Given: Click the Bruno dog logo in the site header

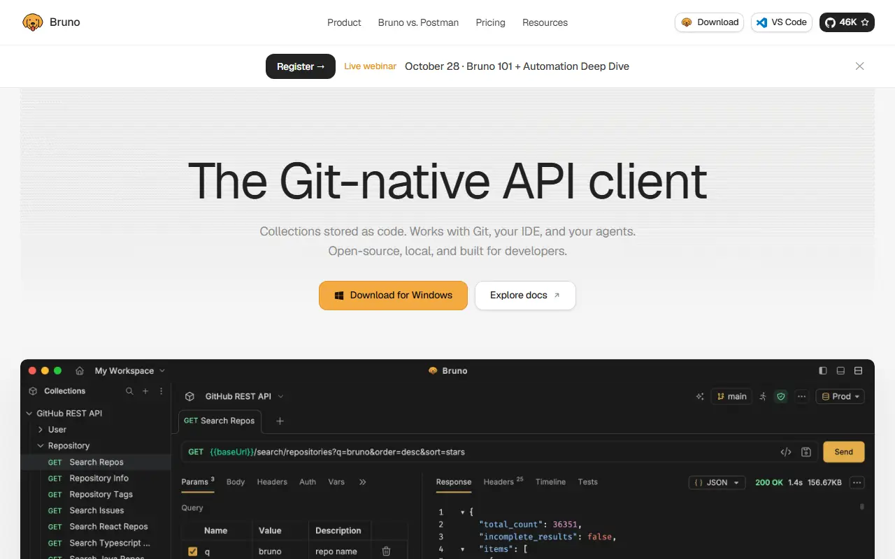Looking at the screenshot, I should tap(33, 22).
